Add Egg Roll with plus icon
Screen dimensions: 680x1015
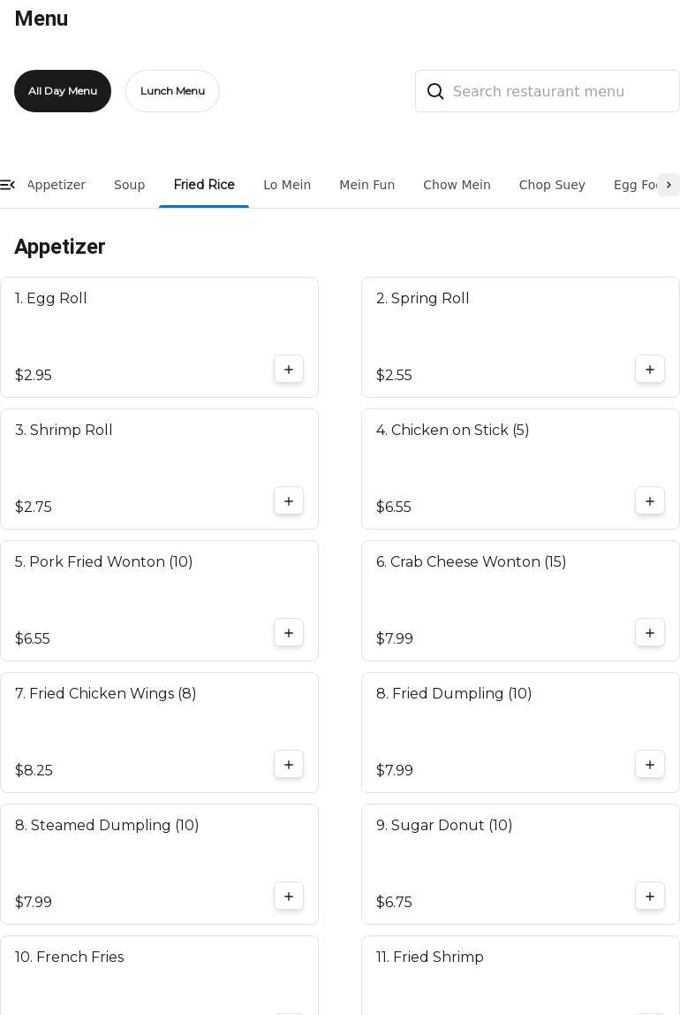point(289,370)
